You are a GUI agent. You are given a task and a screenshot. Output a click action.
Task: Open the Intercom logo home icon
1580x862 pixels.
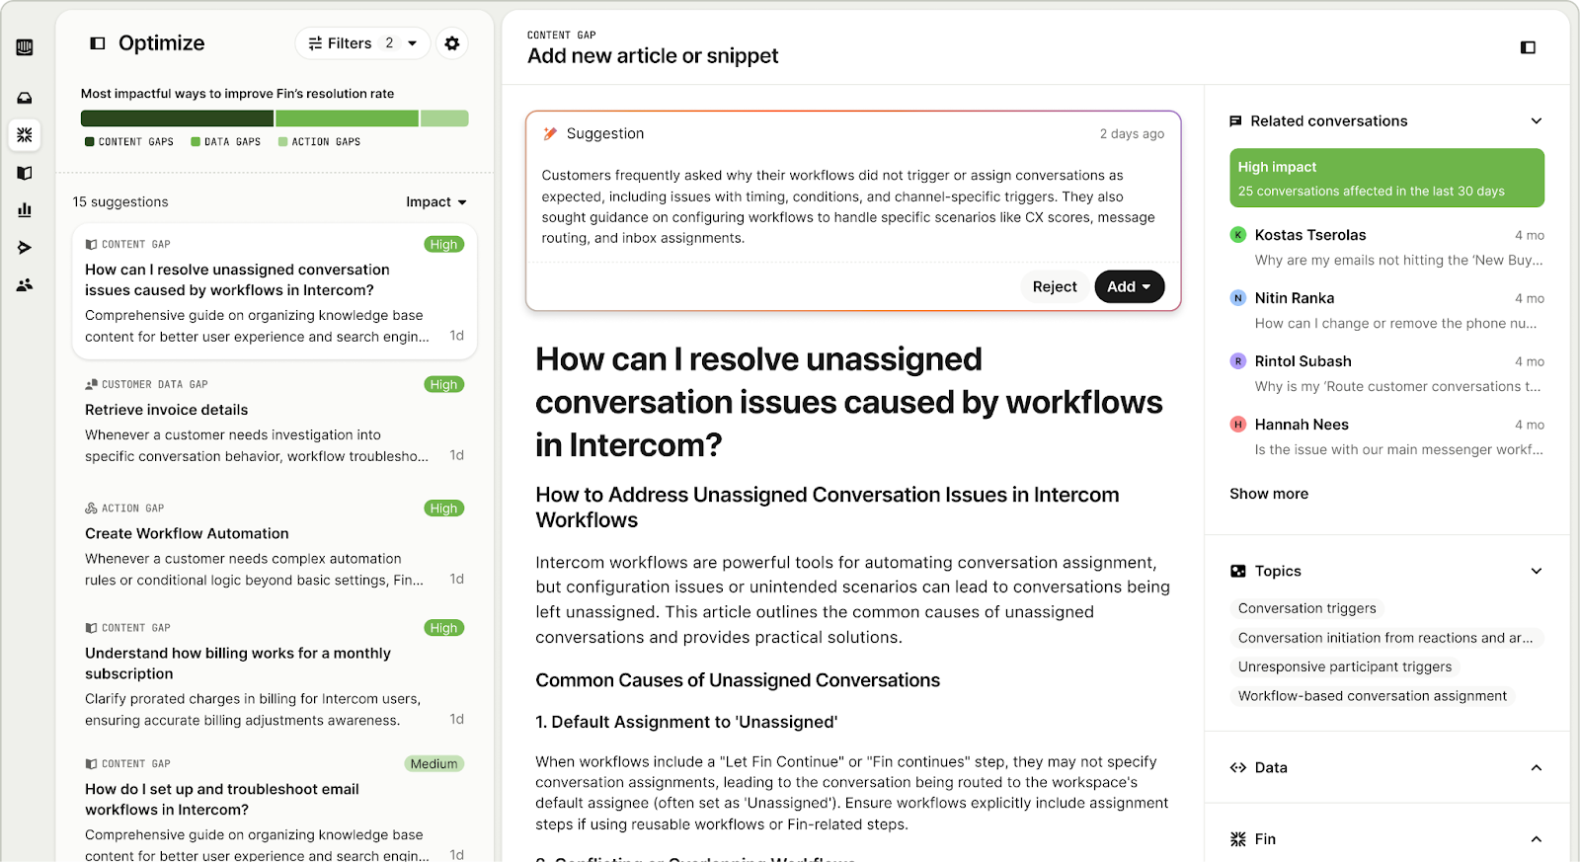[x=25, y=47]
